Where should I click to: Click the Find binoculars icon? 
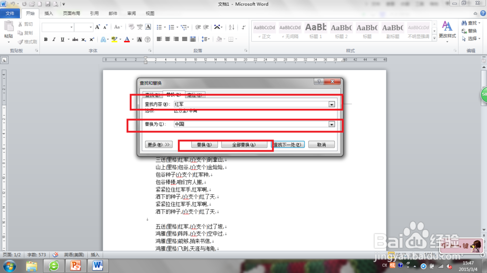[x=464, y=23]
